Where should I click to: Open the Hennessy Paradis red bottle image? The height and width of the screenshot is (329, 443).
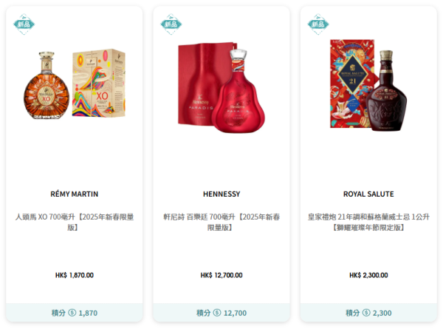(x=238, y=91)
